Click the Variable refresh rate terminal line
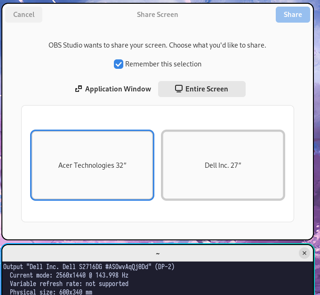320x295 pixels. 69,284
